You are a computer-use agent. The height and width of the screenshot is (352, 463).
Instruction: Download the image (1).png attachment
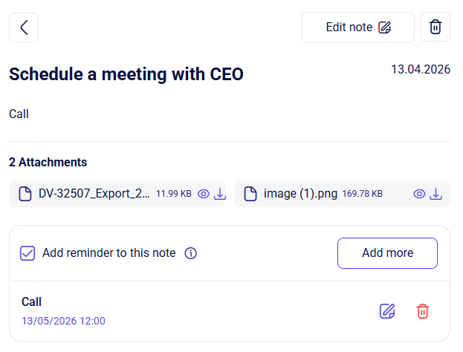436,194
